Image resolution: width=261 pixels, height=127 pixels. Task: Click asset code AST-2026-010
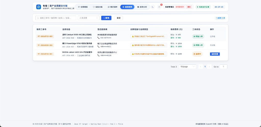68,38
